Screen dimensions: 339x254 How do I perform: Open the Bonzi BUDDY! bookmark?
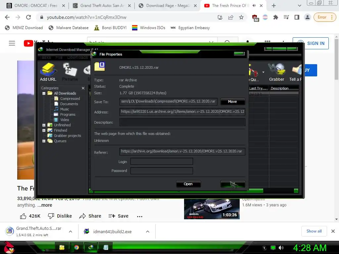tap(110, 28)
